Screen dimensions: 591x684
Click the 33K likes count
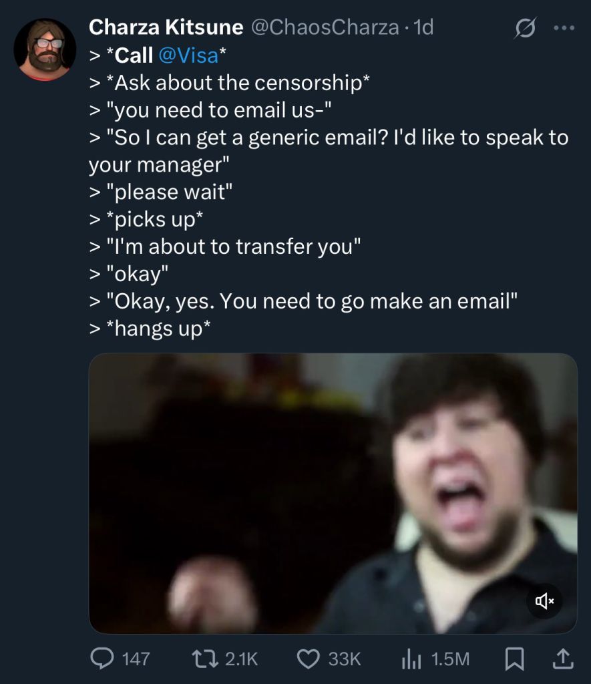[345, 659]
